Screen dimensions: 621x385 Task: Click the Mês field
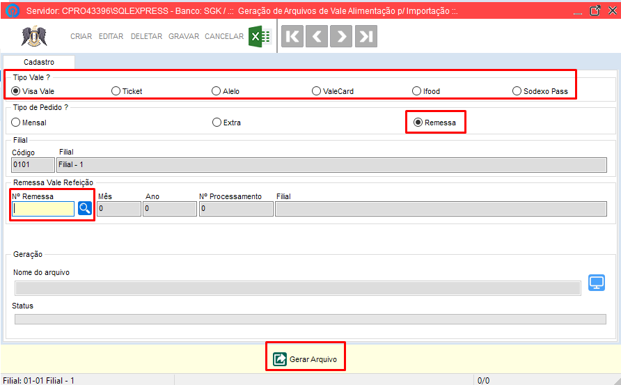pos(119,209)
